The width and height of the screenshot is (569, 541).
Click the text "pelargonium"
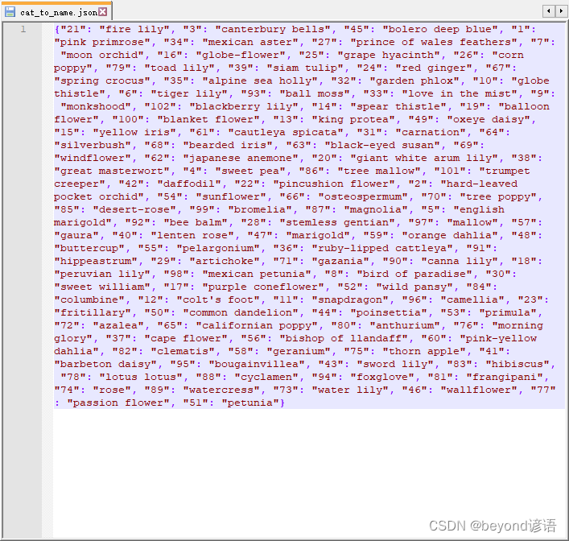[218, 248]
